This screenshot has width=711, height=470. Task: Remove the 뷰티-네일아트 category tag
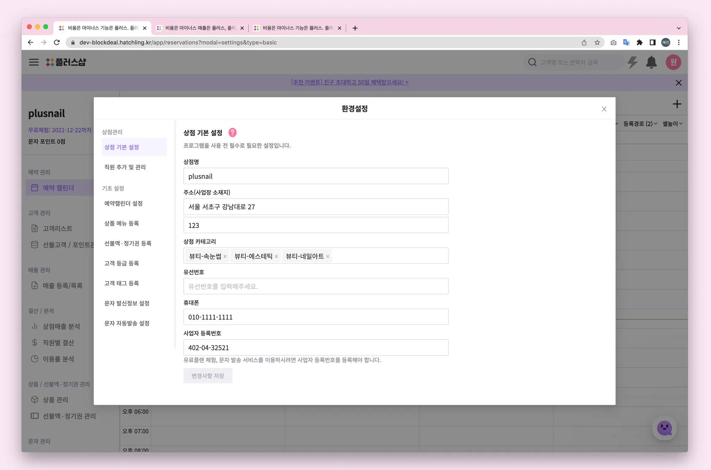point(327,257)
